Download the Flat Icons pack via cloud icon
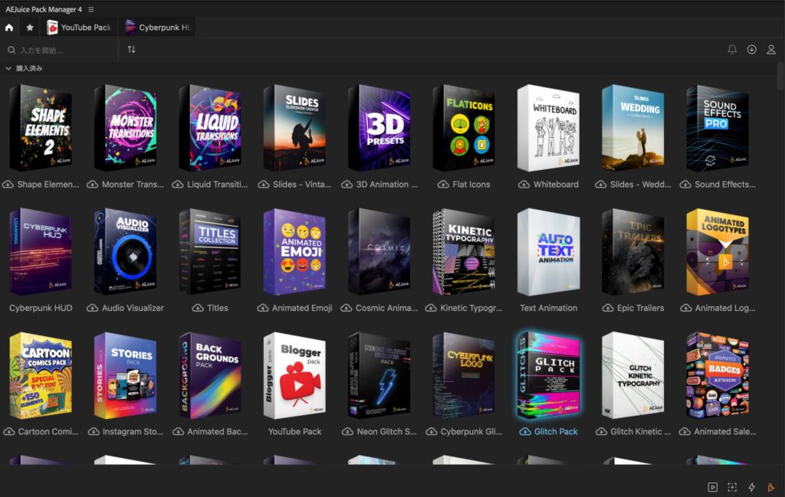The width and height of the screenshot is (785, 497). [442, 185]
